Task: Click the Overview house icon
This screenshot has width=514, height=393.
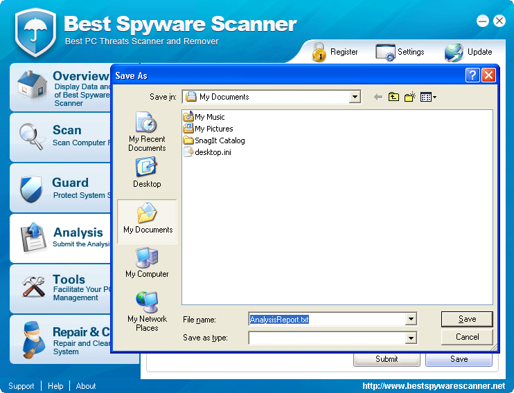Action: (32, 84)
